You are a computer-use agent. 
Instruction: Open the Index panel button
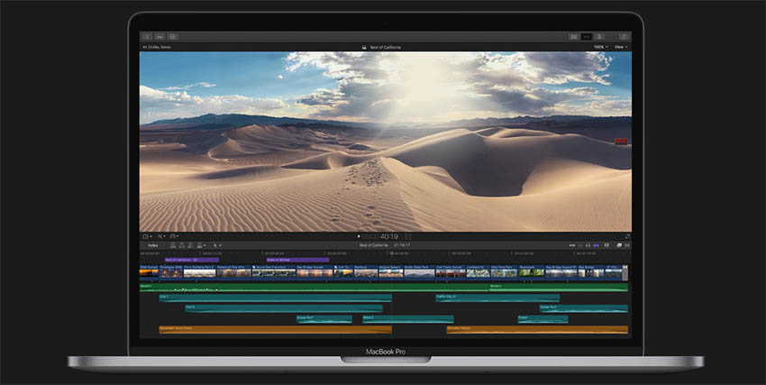(x=153, y=244)
